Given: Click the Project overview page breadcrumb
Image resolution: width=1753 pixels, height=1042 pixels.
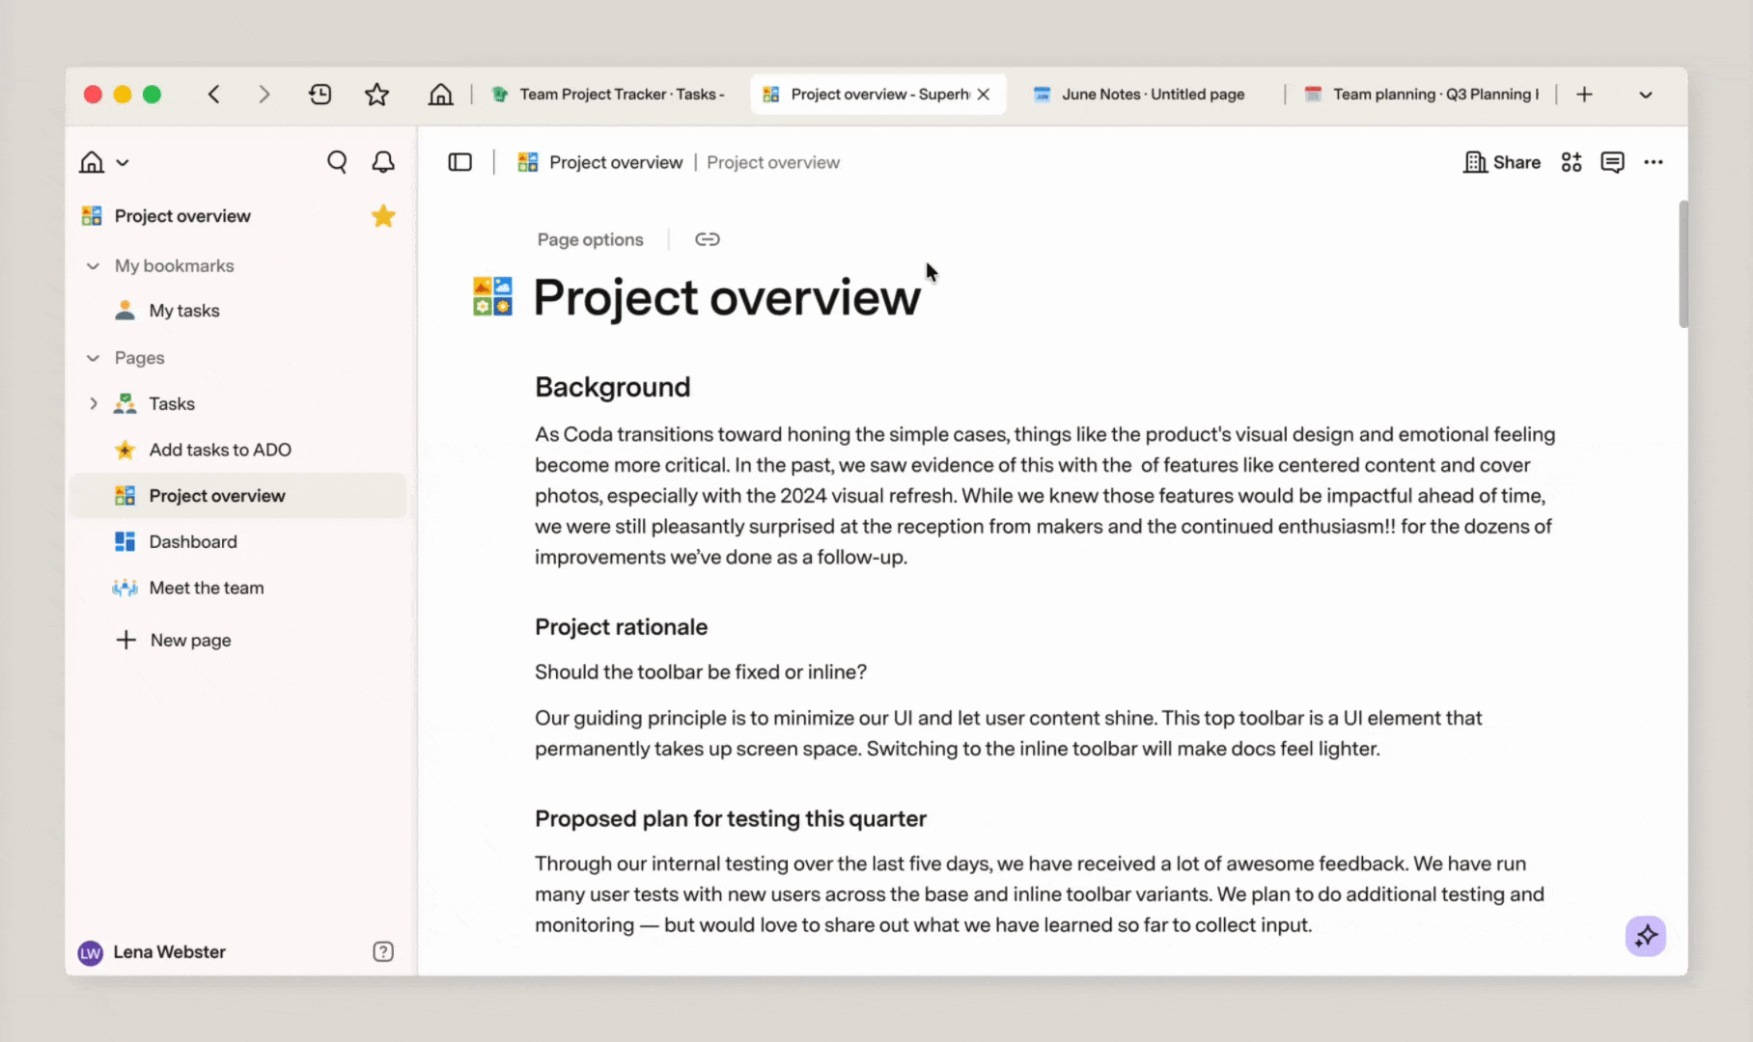Looking at the screenshot, I should 773,162.
